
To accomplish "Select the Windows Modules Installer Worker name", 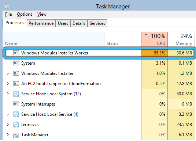I will 55,53.
